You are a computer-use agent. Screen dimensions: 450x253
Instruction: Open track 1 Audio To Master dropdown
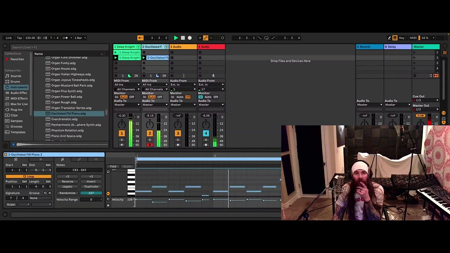(x=127, y=105)
